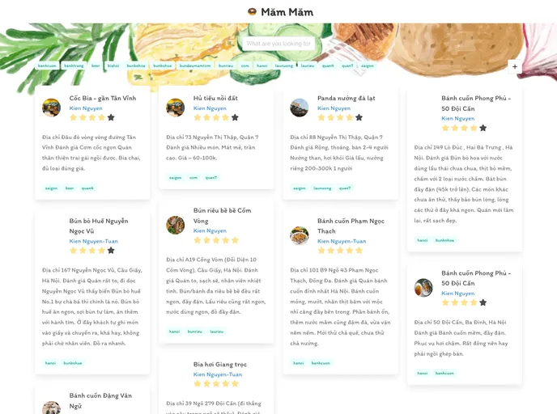Click dark star on Panda nướng đá lạt
The height and width of the screenshot is (414, 557).
pyautogui.click(x=359, y=117)
